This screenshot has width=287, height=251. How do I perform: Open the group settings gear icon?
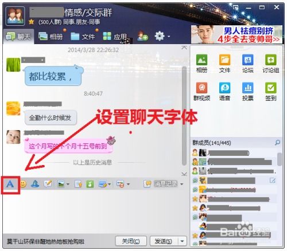click(x=160, y=36)
